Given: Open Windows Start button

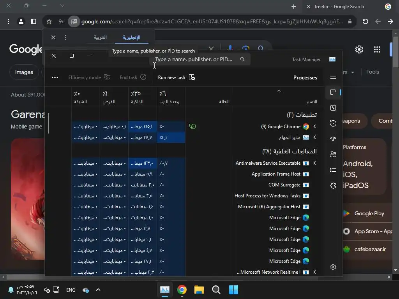Looking at the screenshot, I should tap(233, 290).
